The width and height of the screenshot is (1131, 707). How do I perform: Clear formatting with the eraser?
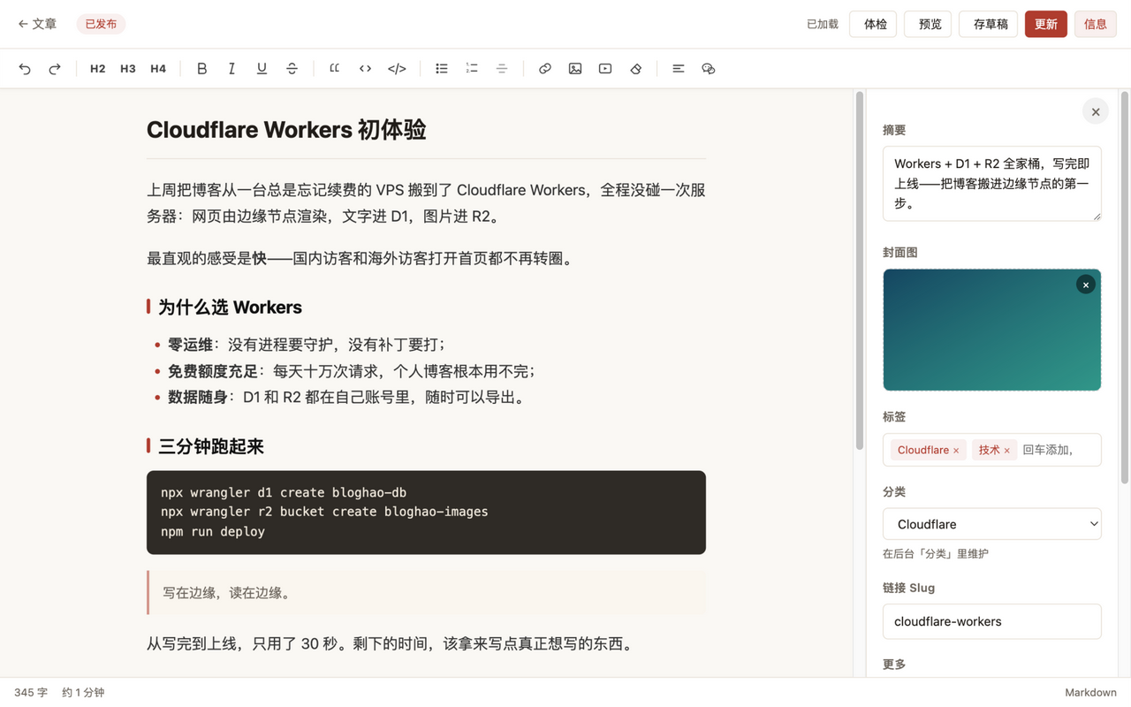(635, 69)
